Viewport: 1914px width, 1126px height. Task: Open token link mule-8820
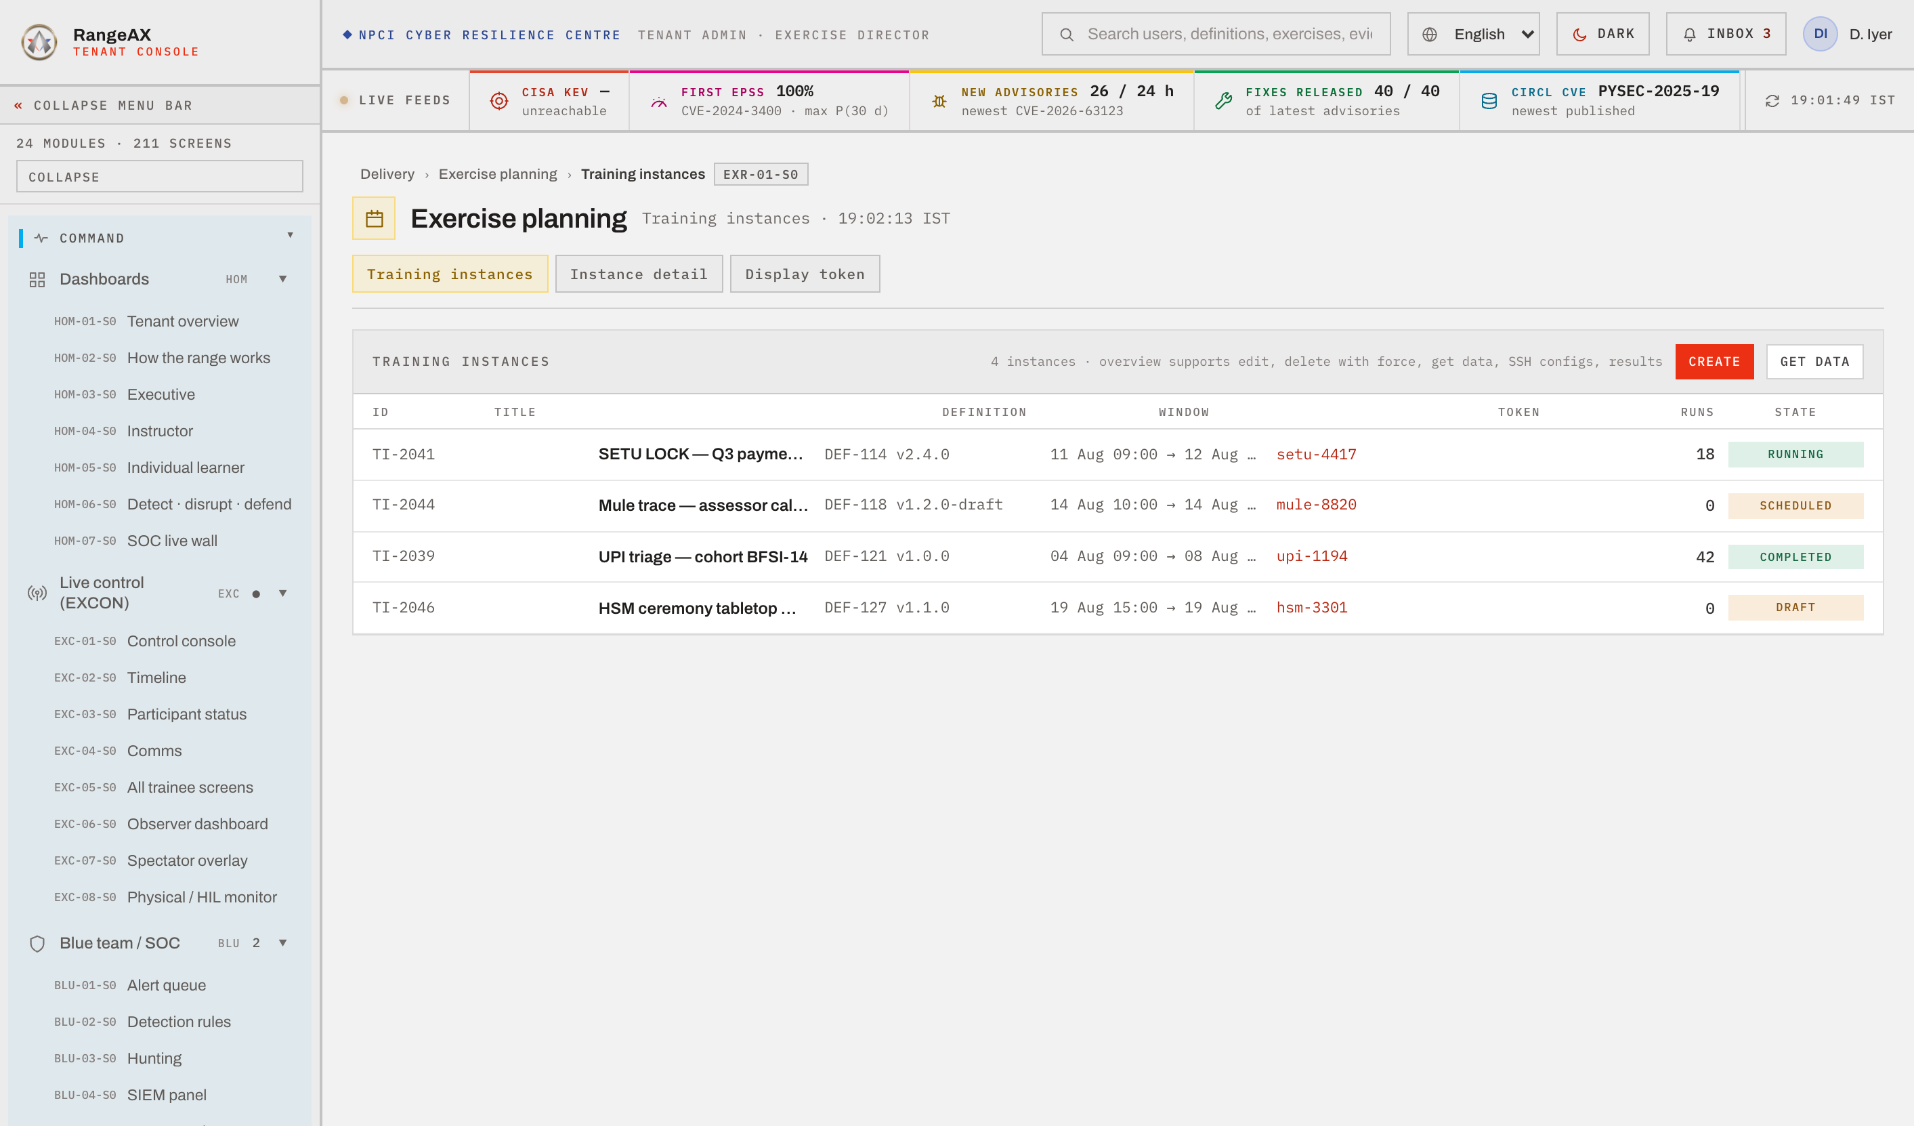[1316, 505]
